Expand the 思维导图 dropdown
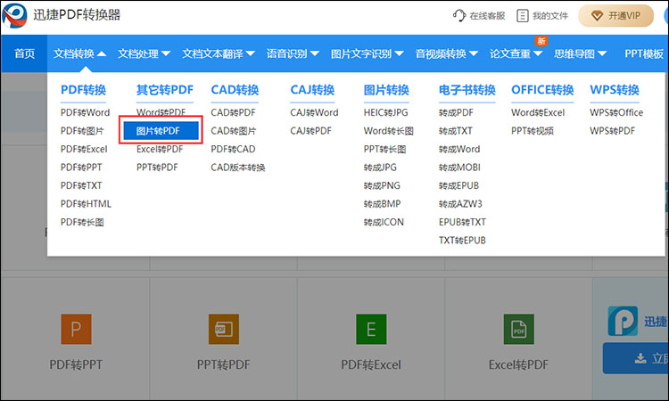The image size is (669, 401). click(580, 53)
